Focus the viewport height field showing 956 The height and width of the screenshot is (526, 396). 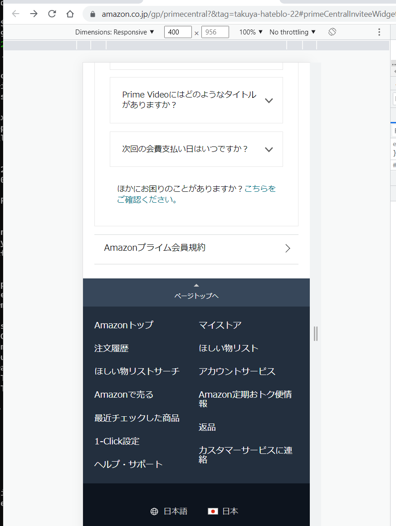pyautogui.click(x=215, y=32)
